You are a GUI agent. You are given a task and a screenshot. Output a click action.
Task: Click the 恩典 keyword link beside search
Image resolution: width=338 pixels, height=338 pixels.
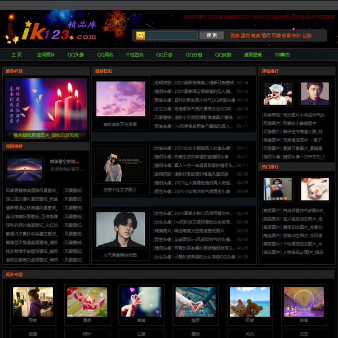pos(235,35)
